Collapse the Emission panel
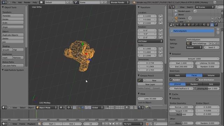 coord(170,54)
